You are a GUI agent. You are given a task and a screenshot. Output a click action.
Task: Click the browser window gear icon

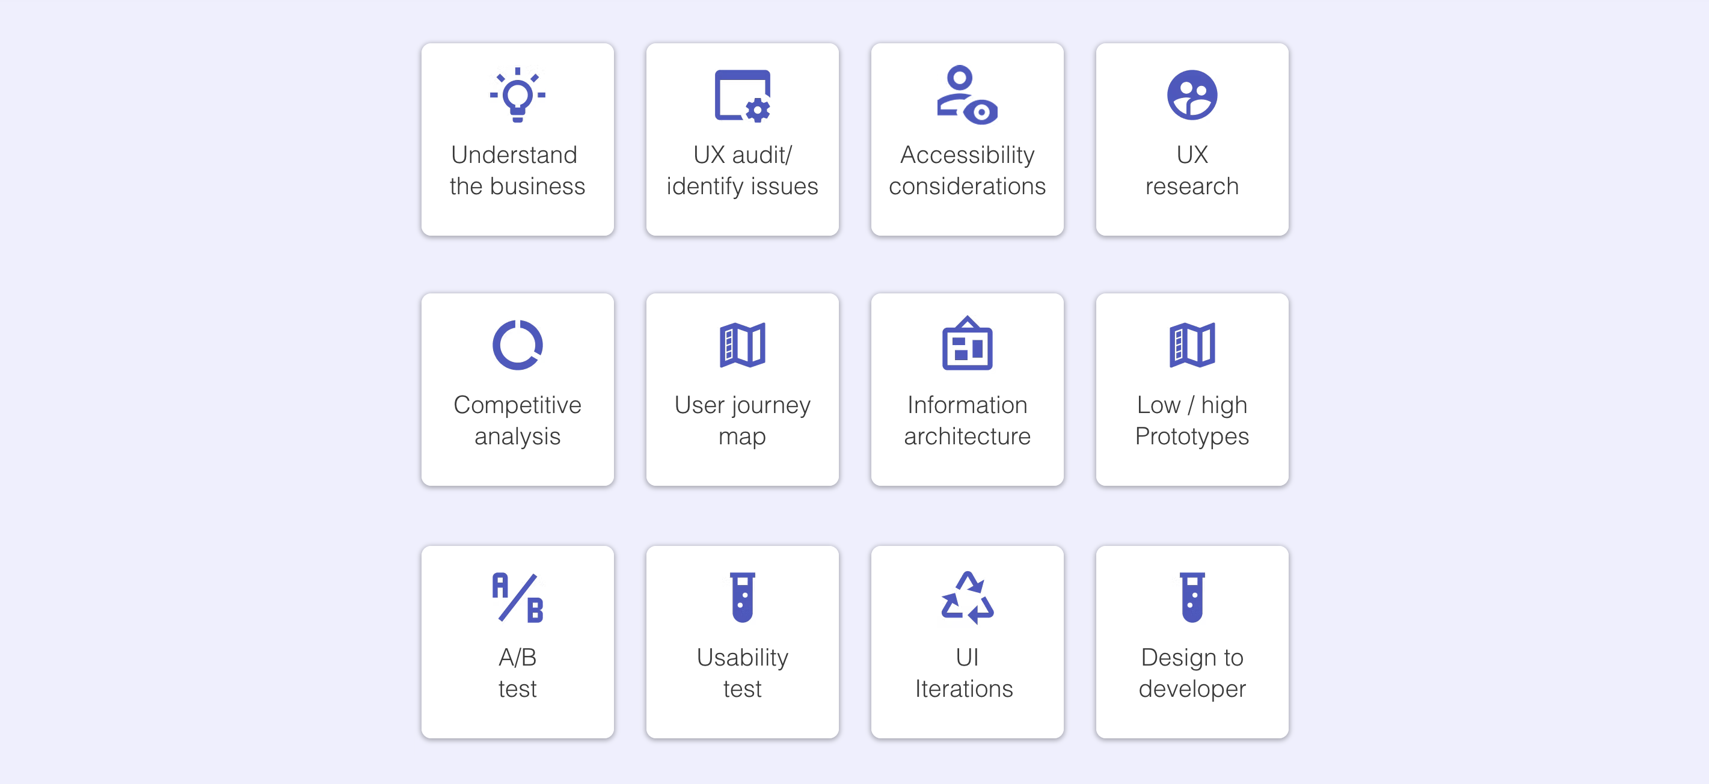(743, 96)
